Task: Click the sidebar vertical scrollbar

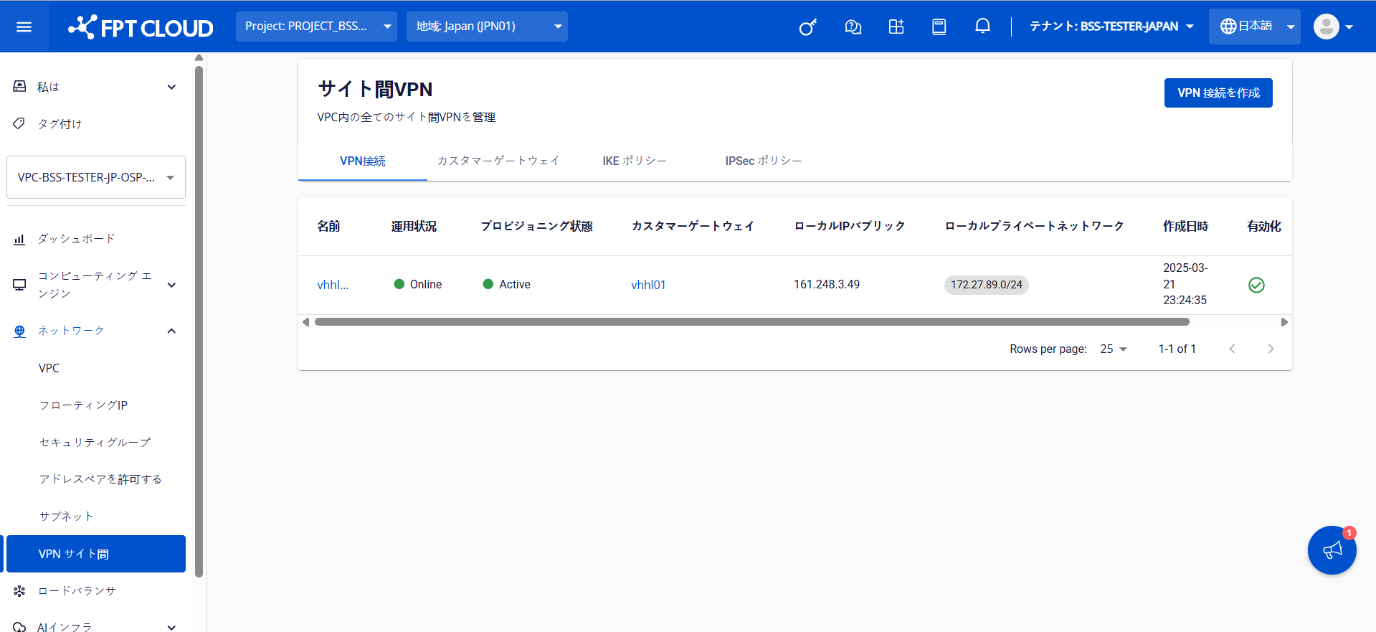Action: tap(199, 321)
